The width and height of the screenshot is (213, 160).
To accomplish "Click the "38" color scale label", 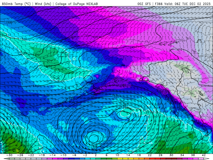I will 193,155.
